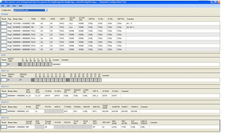
Task: Click the Reg2 comment field
Action: point(173,31)
